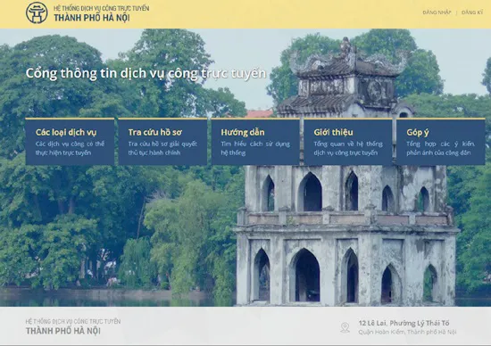Click header subtitle Hệ thống dịch vụ công trực tuyến
The height and width of the screenshot is (346, 491).
pyautogui.click(x=101, y=8)
